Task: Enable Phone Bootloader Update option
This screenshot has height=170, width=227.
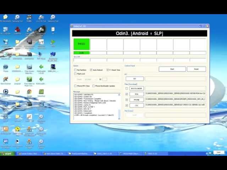Action: 94,86
